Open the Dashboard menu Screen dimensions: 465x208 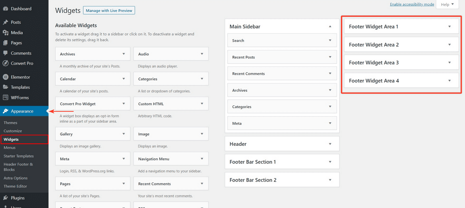point(21,9)
